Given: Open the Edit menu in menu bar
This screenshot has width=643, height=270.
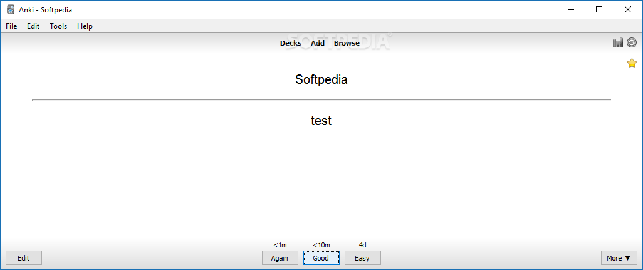Looking at the screenshot, I should [x=33, y=26].
